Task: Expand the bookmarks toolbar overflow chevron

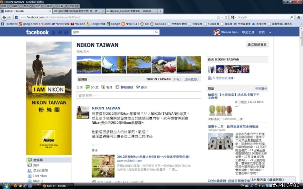Action: click(x=301, y=24)
